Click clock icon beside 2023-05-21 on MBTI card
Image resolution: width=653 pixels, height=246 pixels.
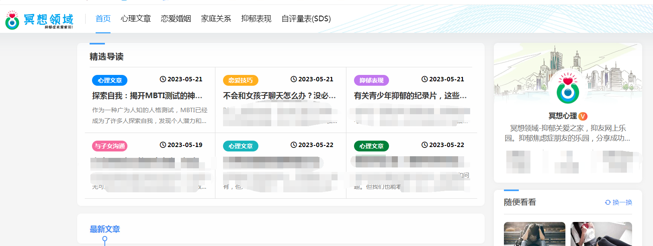coord(163,79)
